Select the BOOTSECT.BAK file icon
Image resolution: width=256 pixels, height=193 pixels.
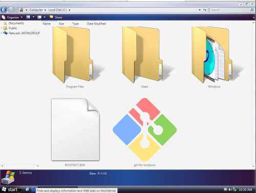(75, 130)
